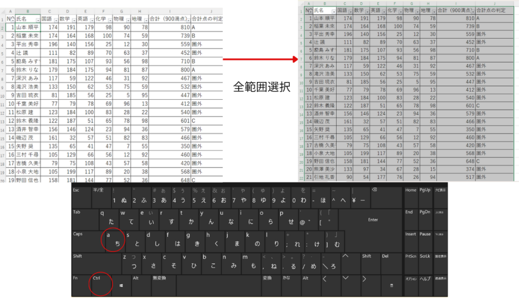
Task: Click cell 山本 順平 in left sheet
Action: (x=27, y=27)
